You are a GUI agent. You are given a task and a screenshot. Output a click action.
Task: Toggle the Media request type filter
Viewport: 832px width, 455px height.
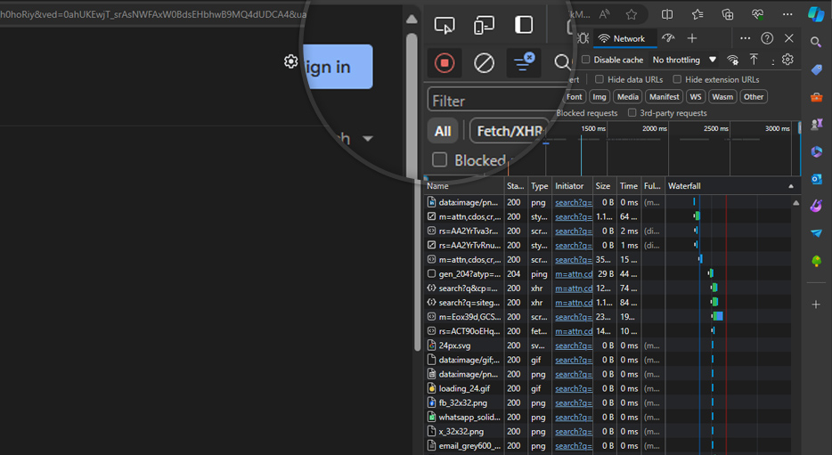coord(628,96)
